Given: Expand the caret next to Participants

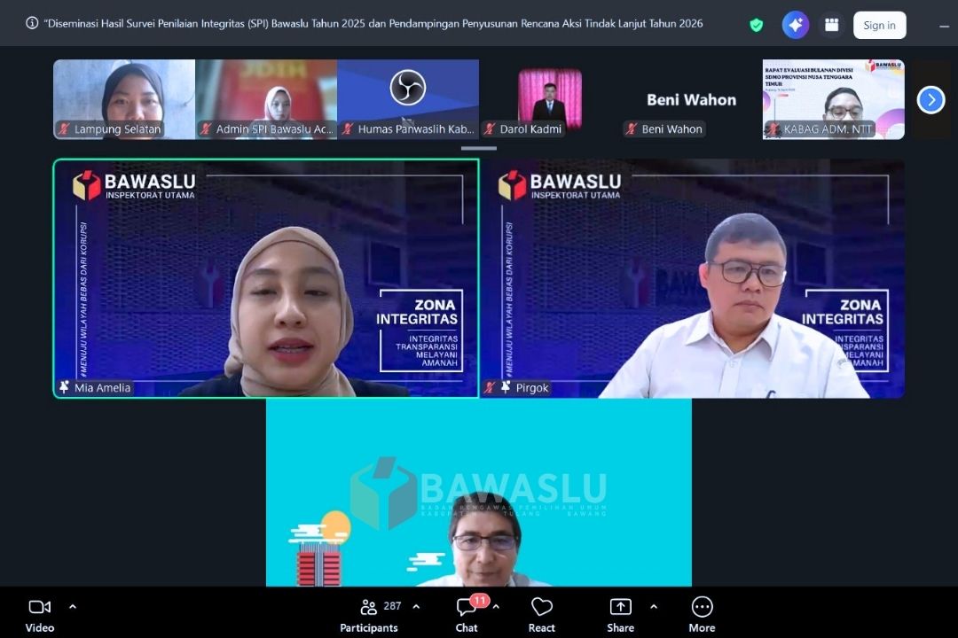Looking at the screenshot, I should (416, 607).
